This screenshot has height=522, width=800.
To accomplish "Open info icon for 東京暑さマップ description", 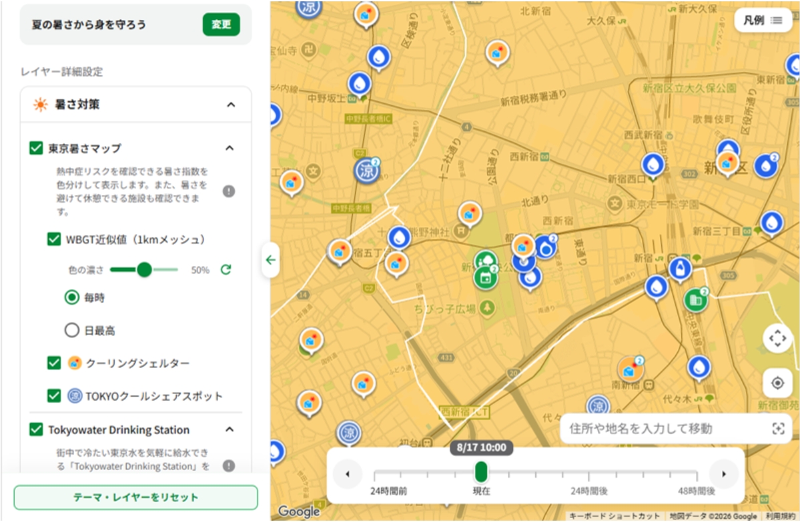I will [229, 191].
